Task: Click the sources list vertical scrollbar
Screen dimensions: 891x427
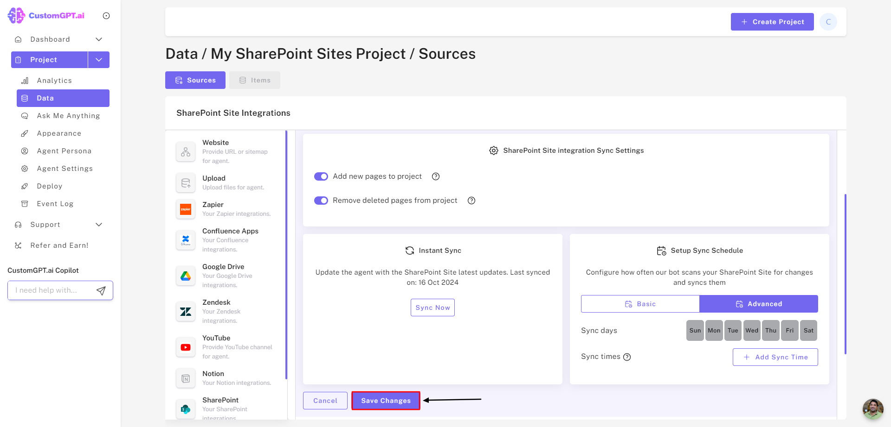Action: [x=286, y=255]
